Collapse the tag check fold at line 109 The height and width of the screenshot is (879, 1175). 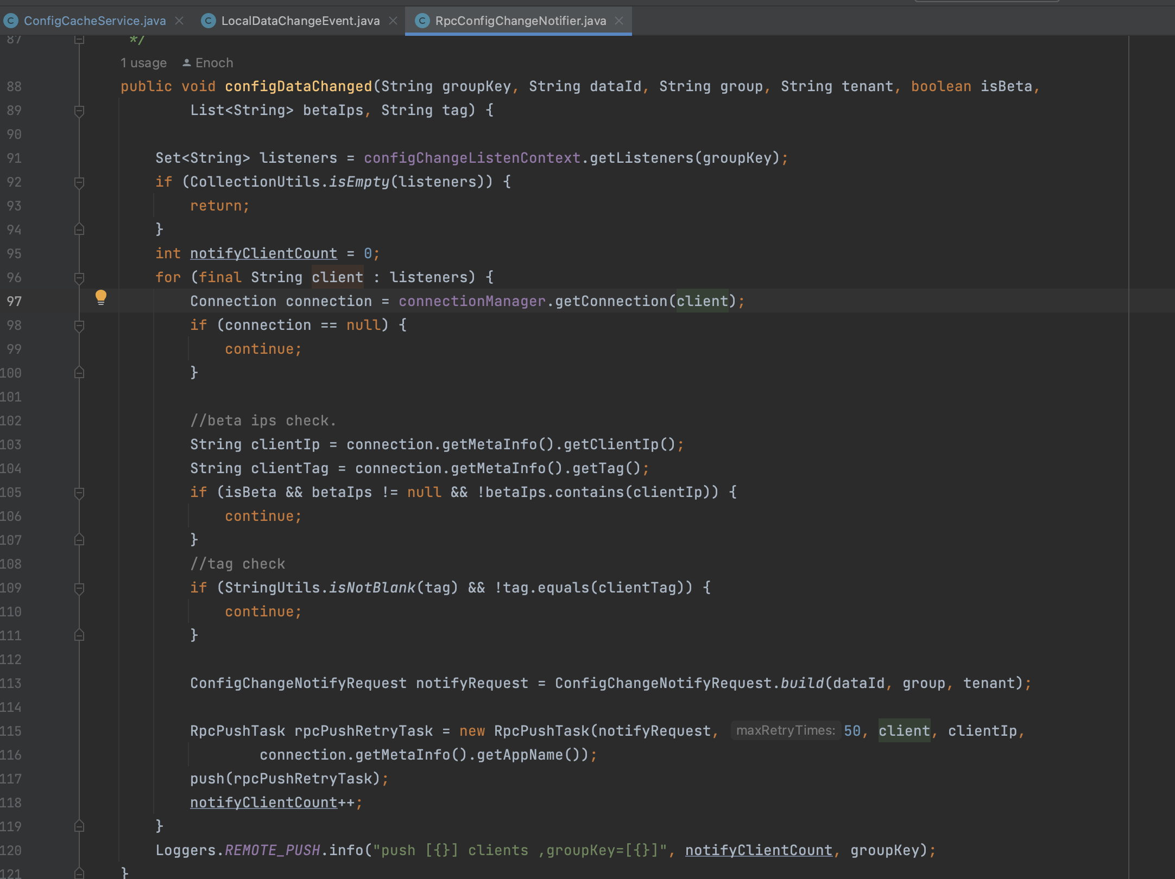[79, 588]
